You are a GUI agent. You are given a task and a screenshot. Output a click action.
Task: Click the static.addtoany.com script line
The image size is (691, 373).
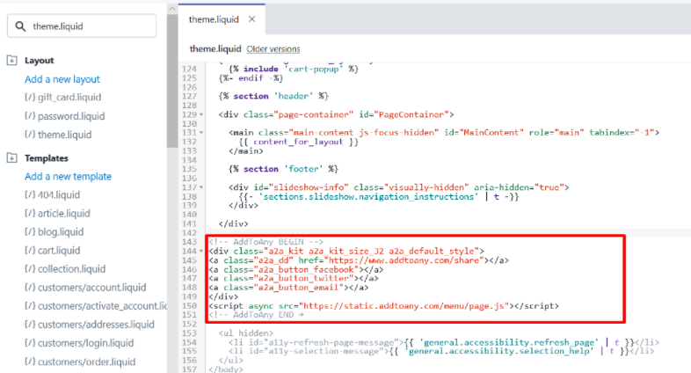click(383, 305)
